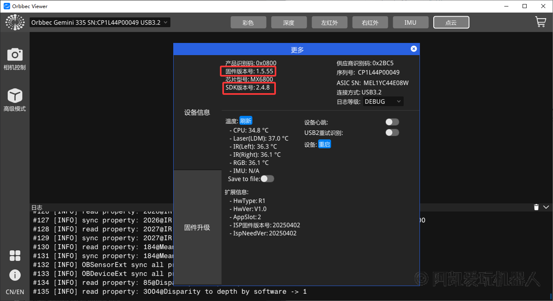Click IMU N/A temperature line
This screenshot has width=553, height=301.
point(244,171)
